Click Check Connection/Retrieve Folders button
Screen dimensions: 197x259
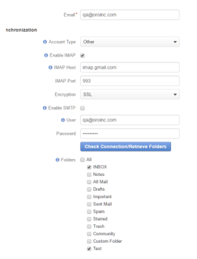(125, 147)
